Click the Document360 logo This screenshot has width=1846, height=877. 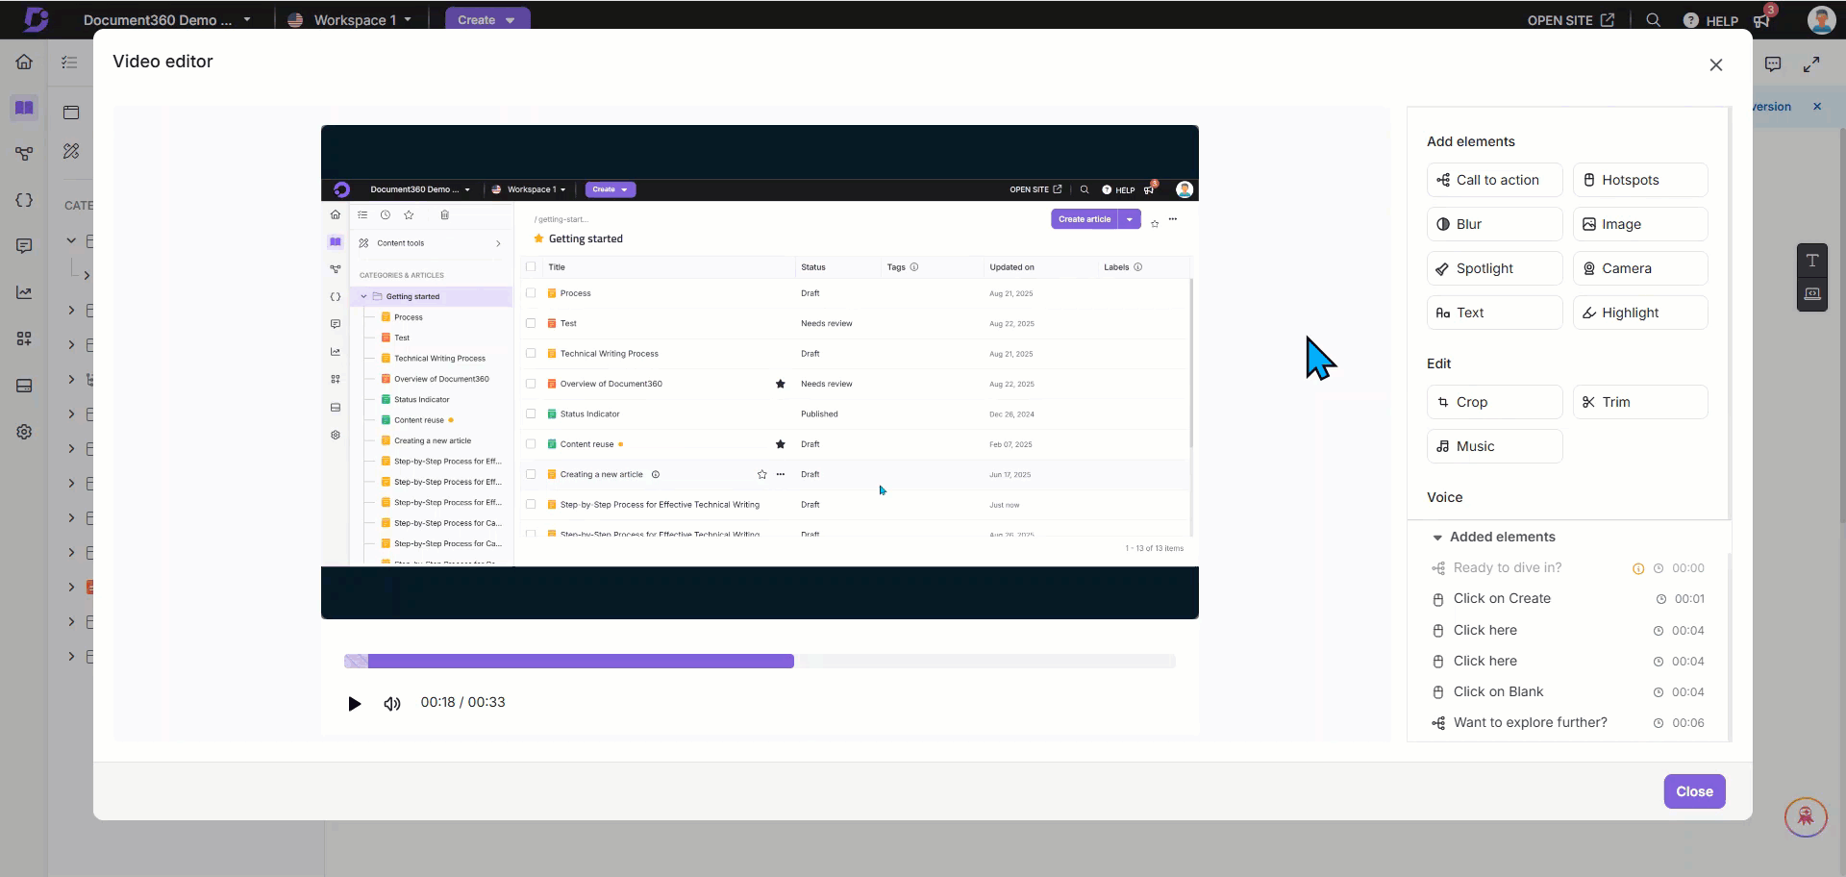[x=36, y=19]
